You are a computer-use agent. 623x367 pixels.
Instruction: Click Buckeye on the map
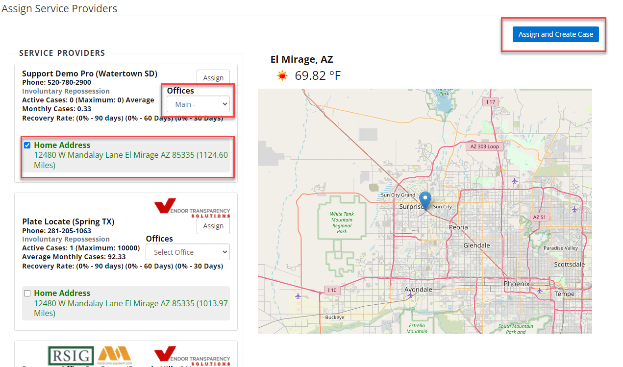point(334,318)
